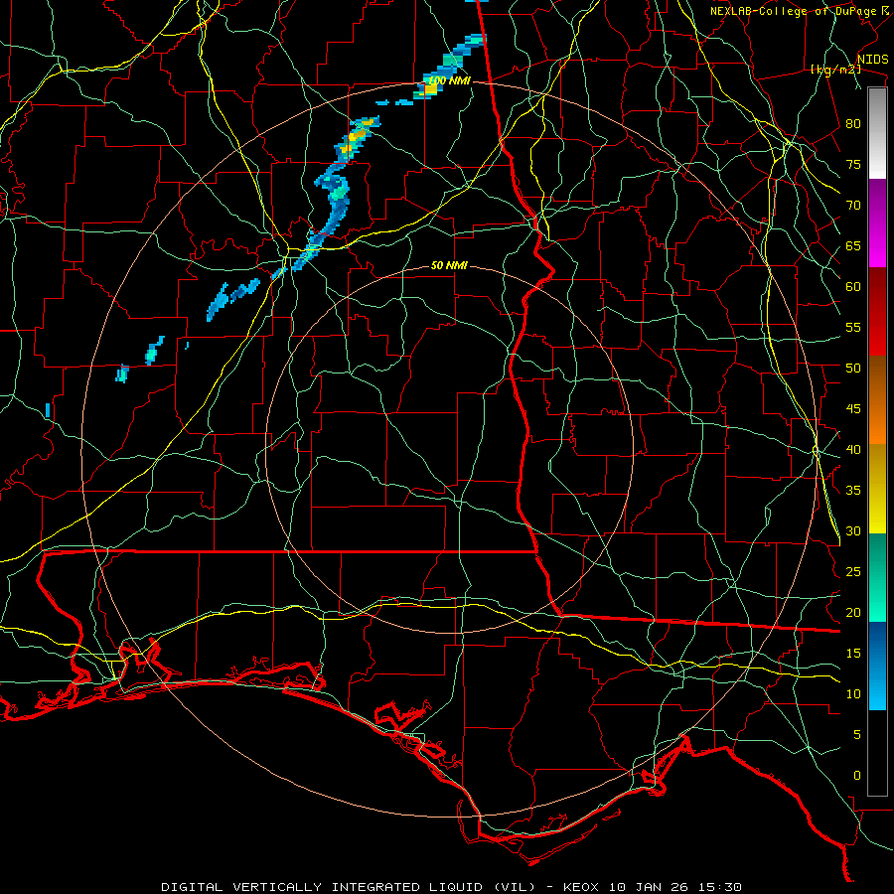Click the [kg/m2] units label
The height and width of the screenshot is (894, 894).
click(835, 70)
